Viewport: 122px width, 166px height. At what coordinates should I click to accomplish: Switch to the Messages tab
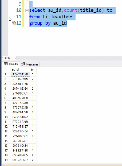(x=30, y=64)
